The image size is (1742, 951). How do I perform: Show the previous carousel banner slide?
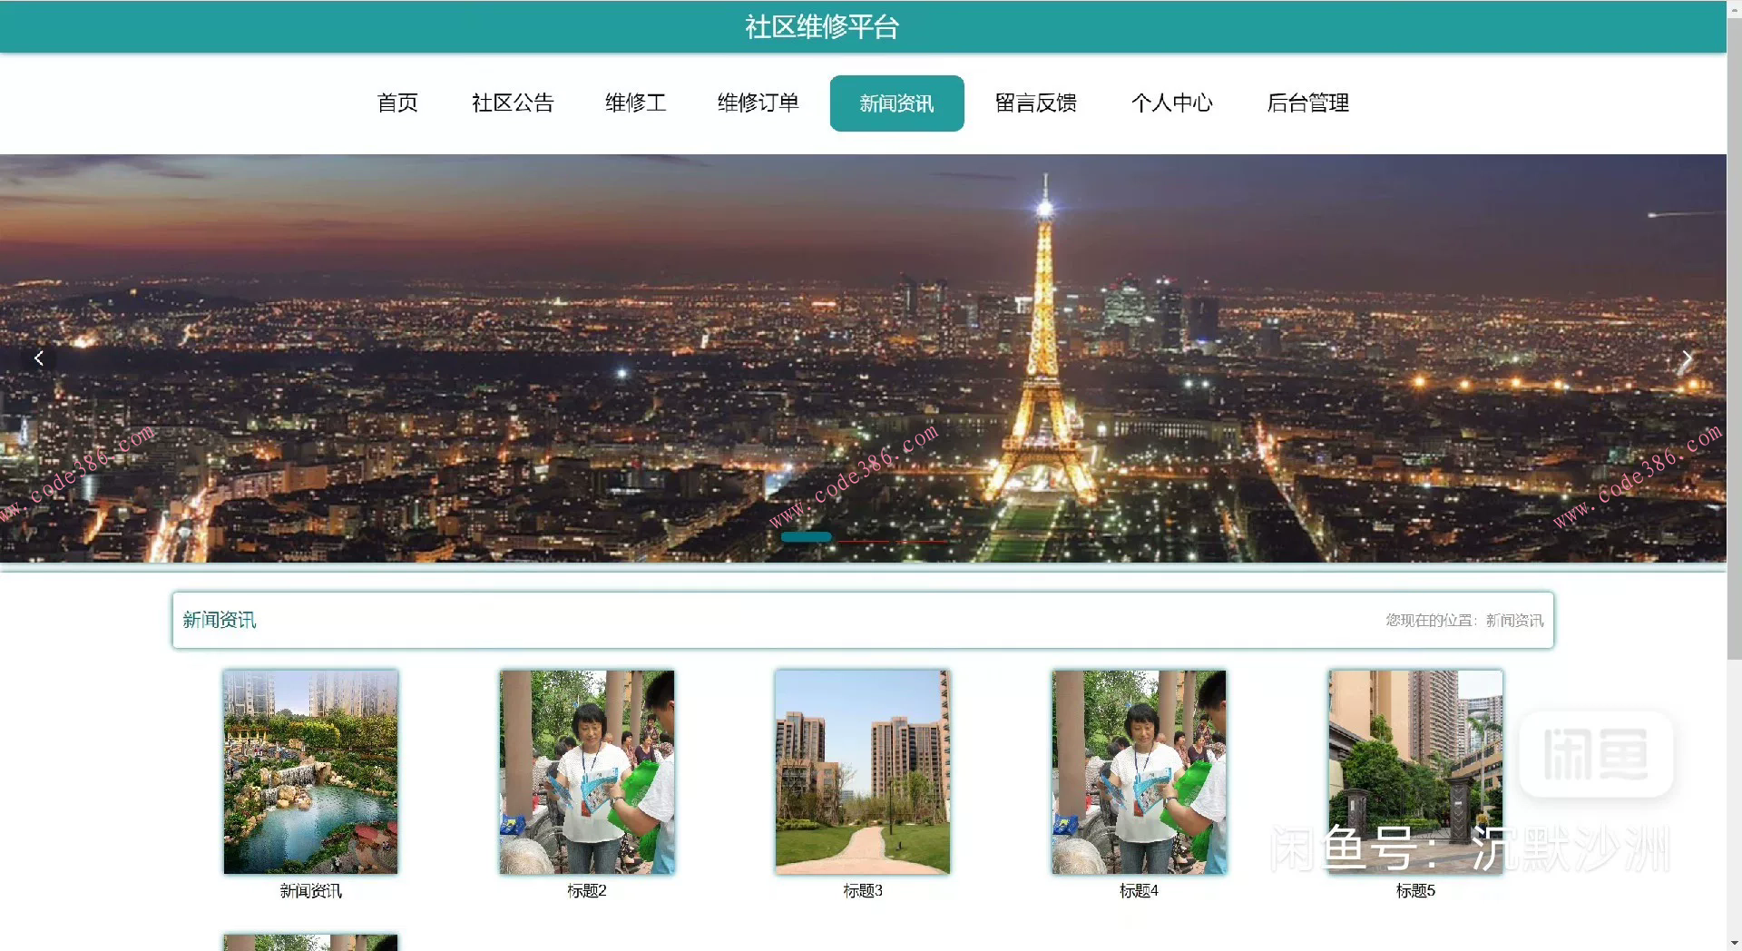pos(38,358)
